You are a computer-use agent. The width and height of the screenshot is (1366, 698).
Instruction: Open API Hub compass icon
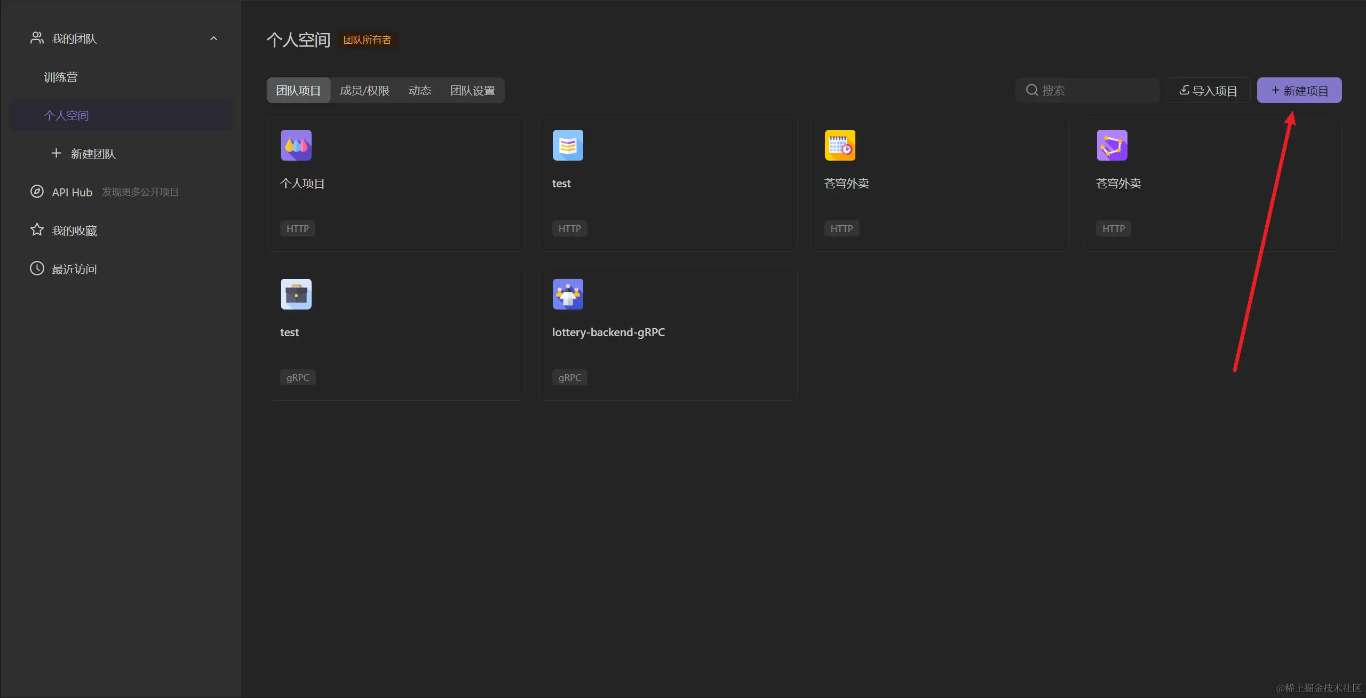[36, 192]
